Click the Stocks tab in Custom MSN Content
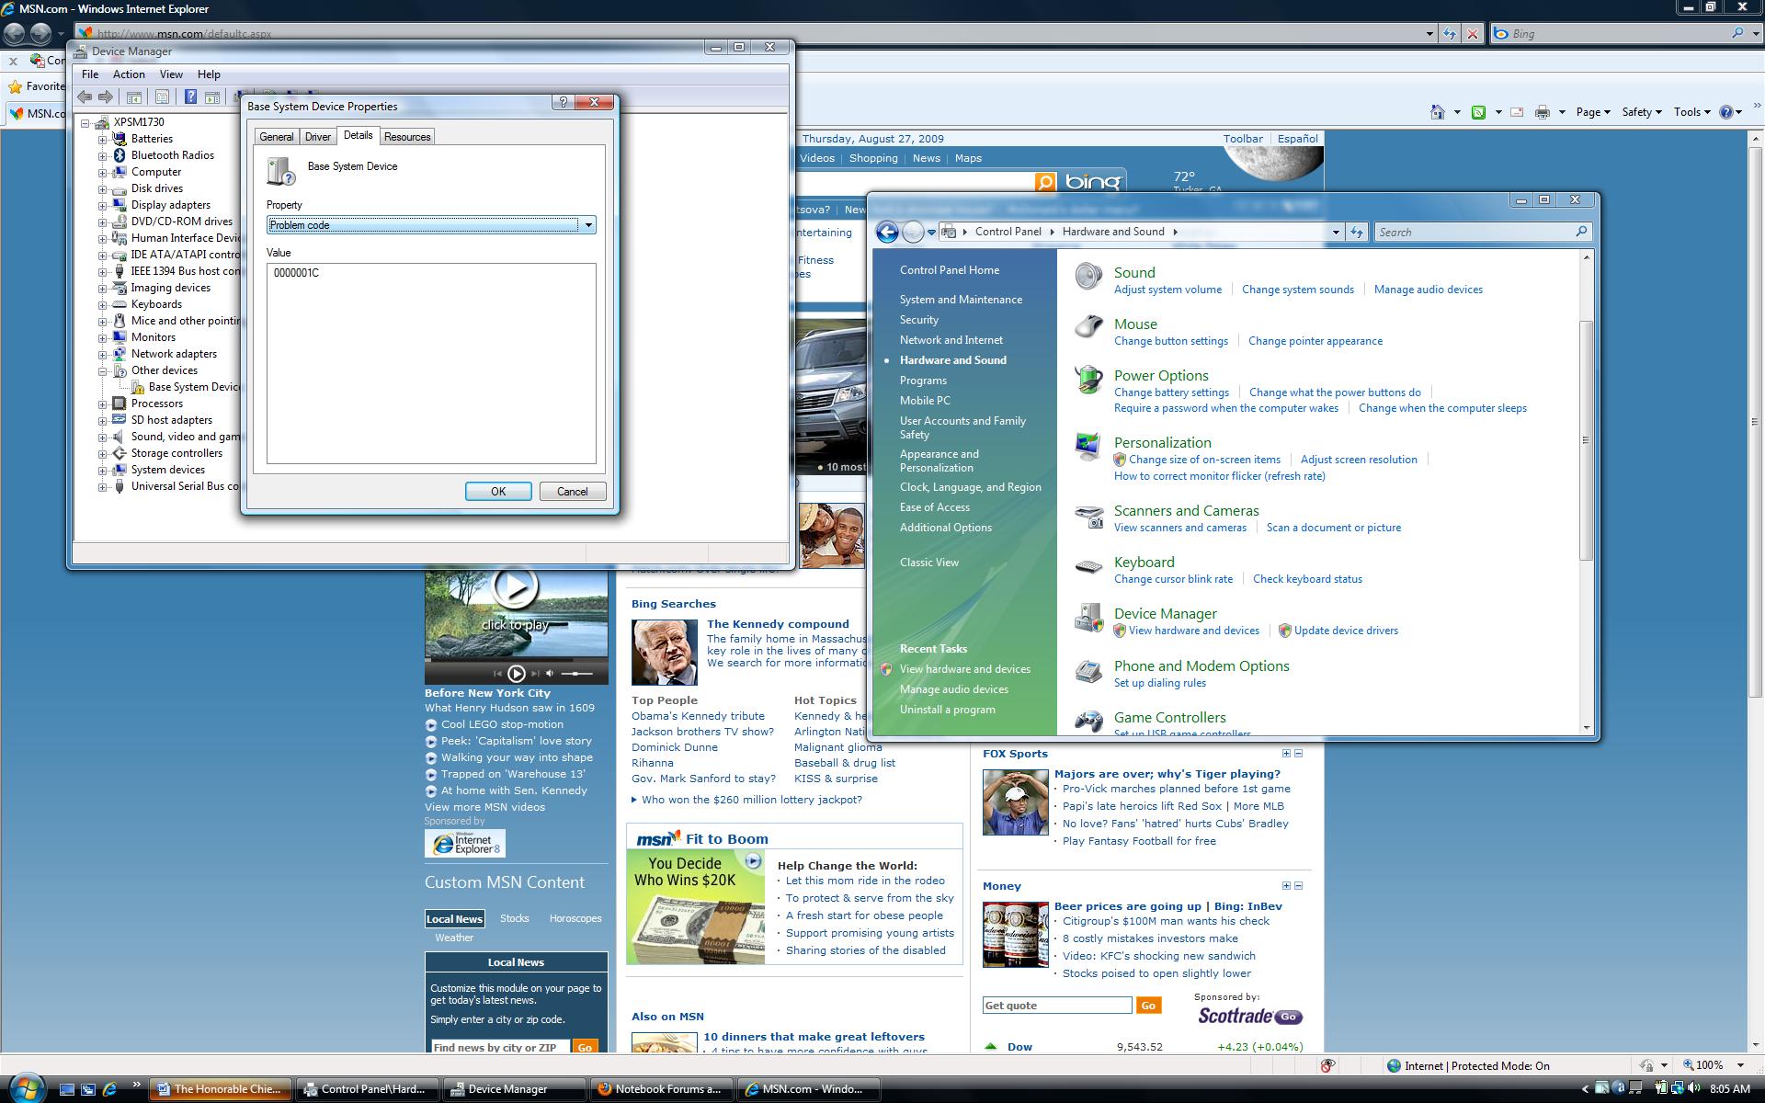 [515, 918]
